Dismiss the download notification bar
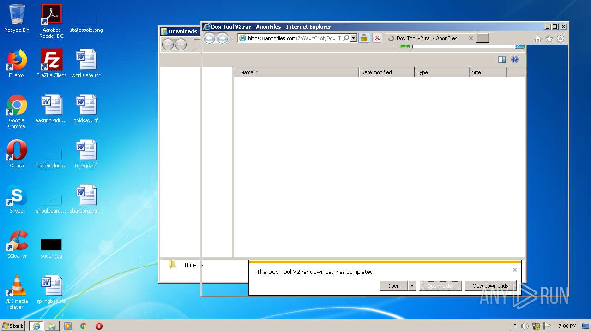 [x=515, y=270]
